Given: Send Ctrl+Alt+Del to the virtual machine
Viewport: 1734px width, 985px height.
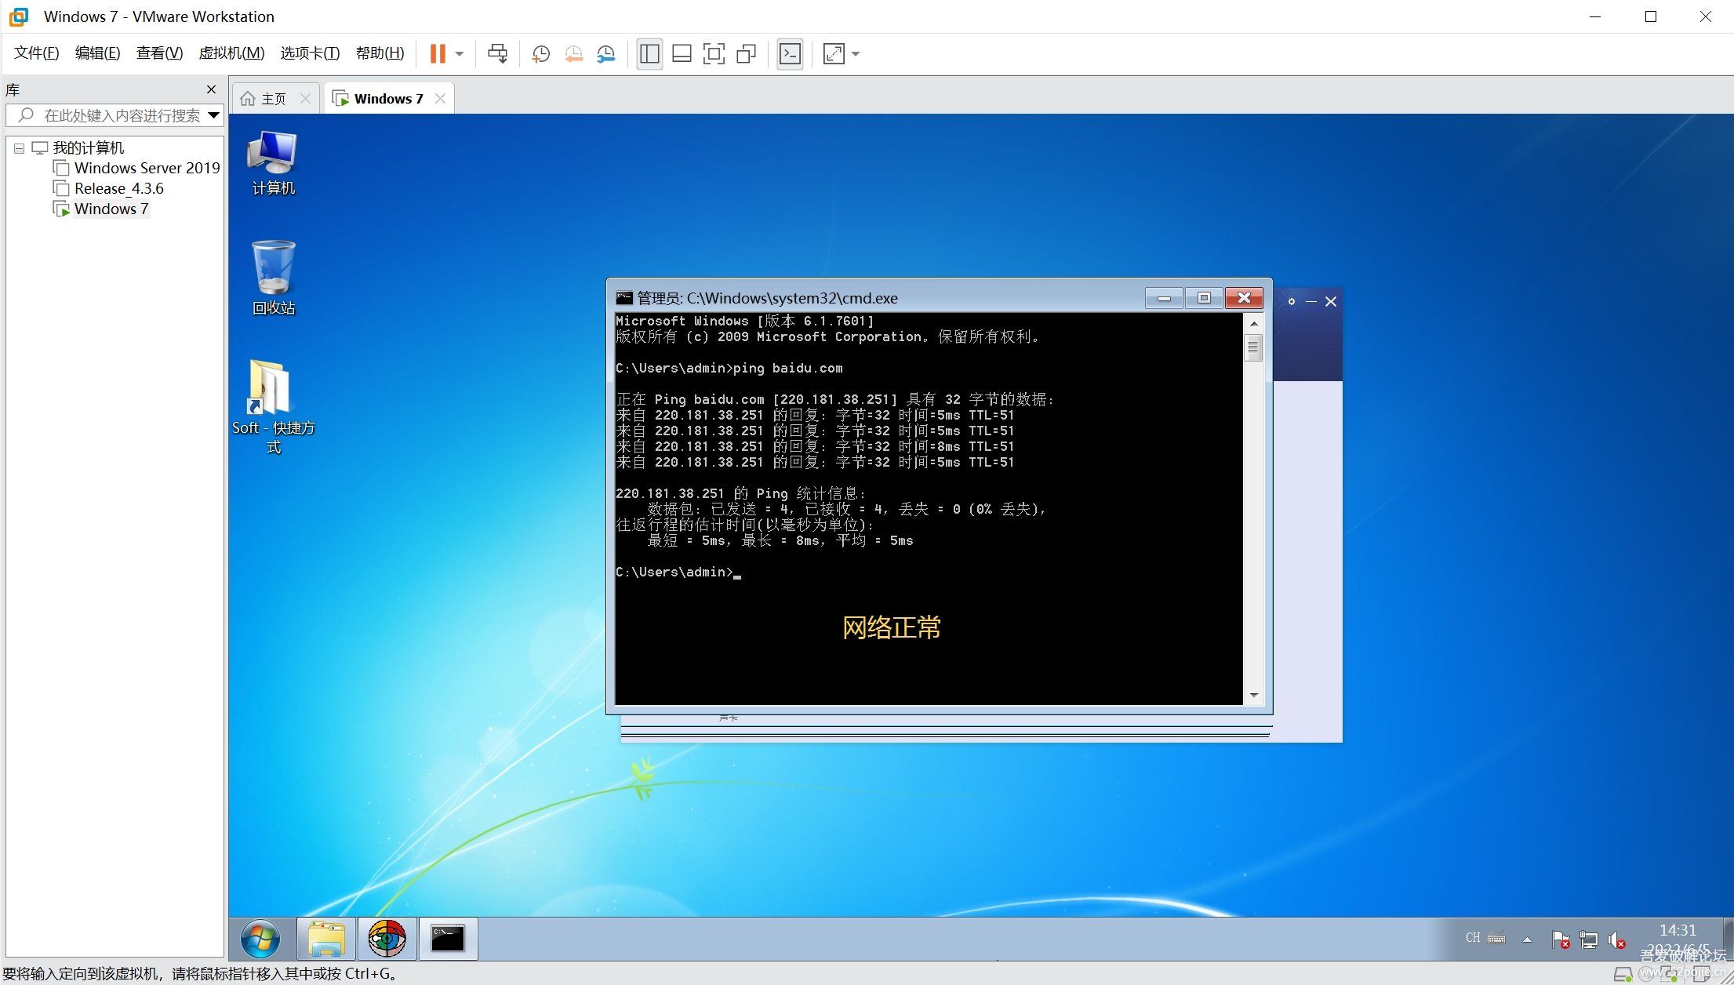Looking at the screenshot, I should click(497, 53).
